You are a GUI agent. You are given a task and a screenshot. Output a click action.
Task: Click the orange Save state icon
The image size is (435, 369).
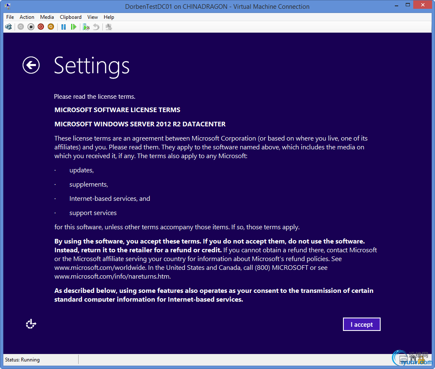(x=51, y=27)
